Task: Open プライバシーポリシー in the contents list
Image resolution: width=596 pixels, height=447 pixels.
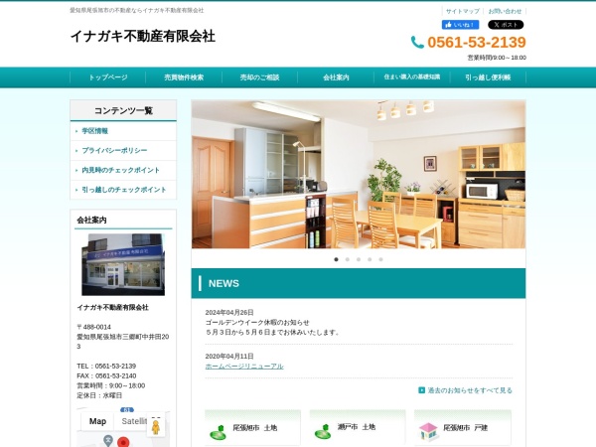Action: click(x=114, y=151)
